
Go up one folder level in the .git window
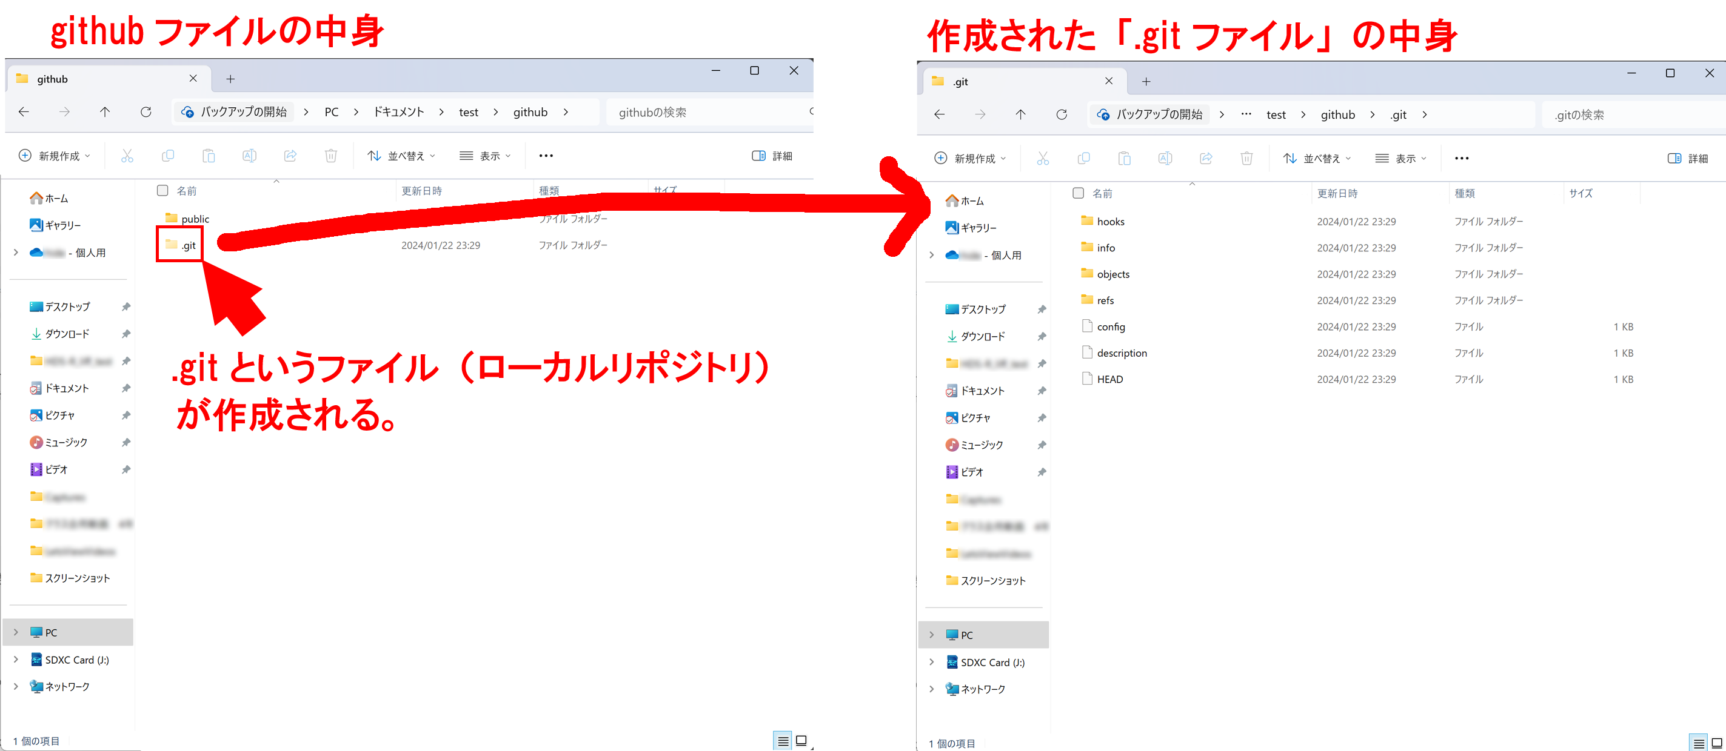click(1020, 114)
